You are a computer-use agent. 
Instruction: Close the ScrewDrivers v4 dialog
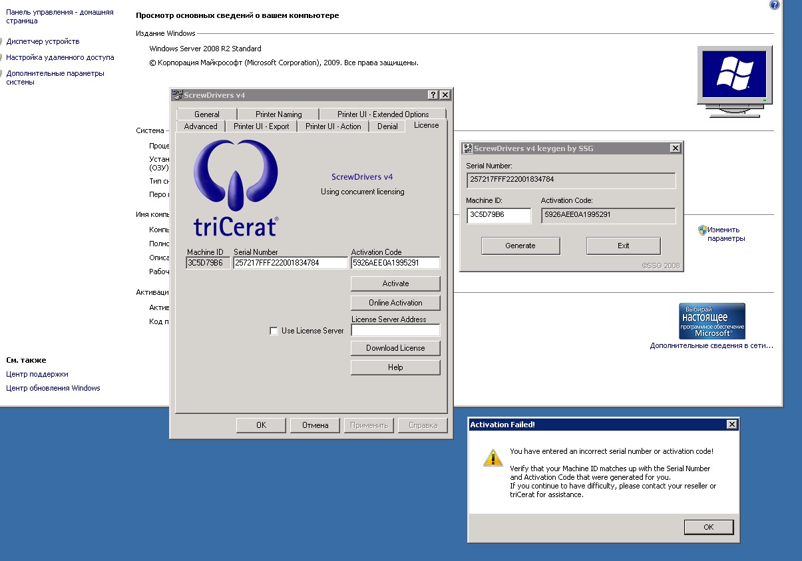click(445, 95)
